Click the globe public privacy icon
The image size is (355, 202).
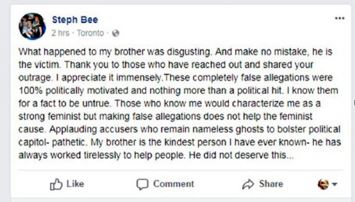pyautogui.click(x=116, y=33)
